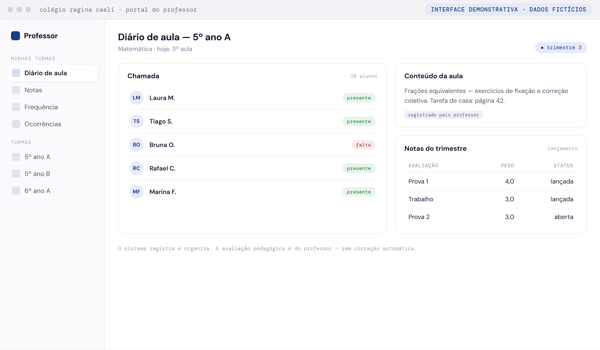Click the 28 alunos count
The width and height of the screenshot is (600, 350).
[x=364, y=76]
